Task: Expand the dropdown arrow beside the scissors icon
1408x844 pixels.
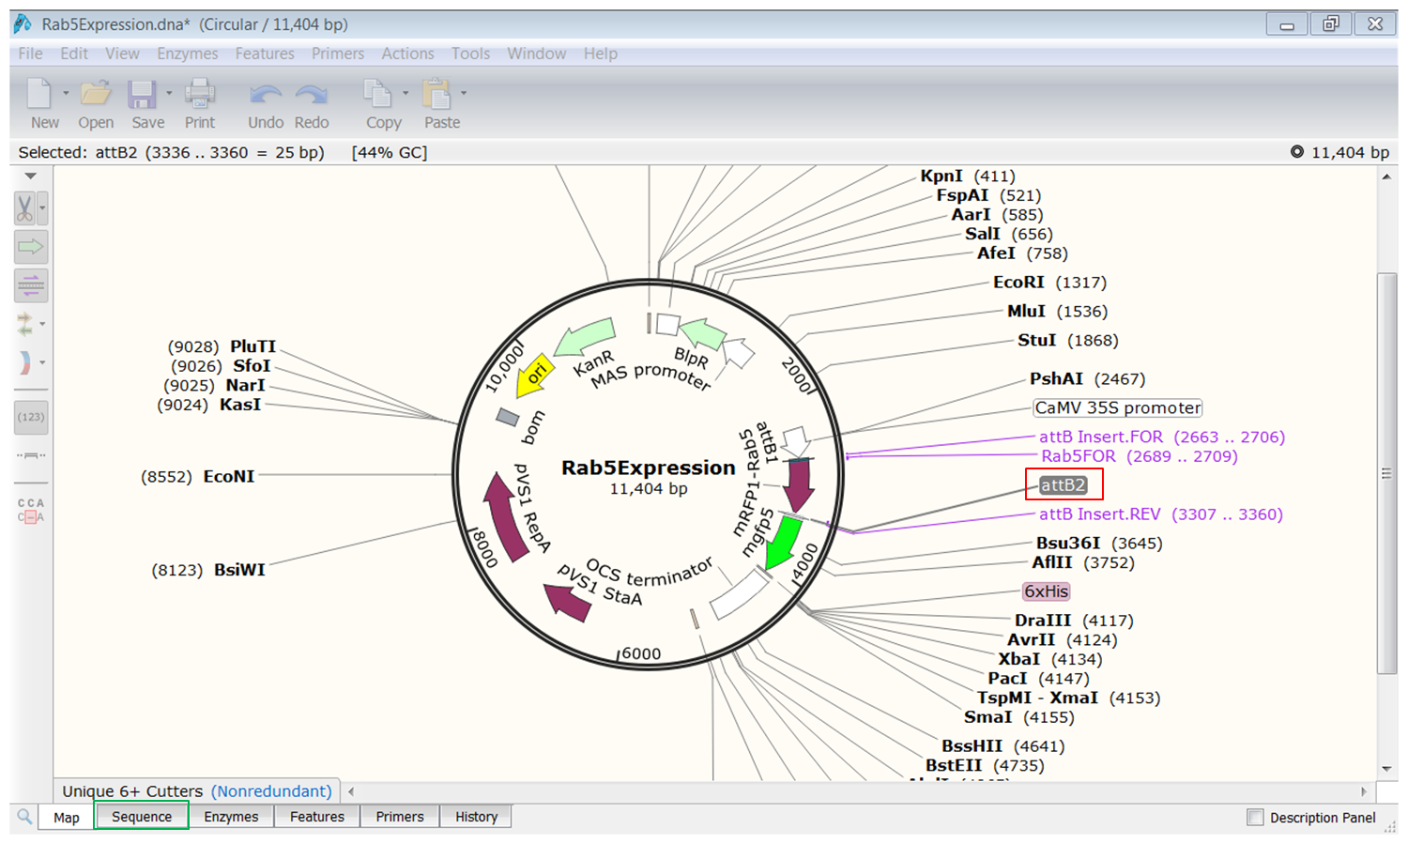Action: click(42, 208)
